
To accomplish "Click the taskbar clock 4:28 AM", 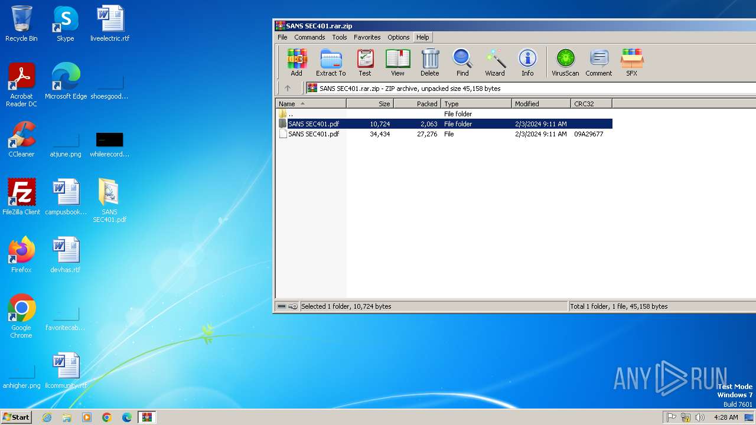I will 726,417.
